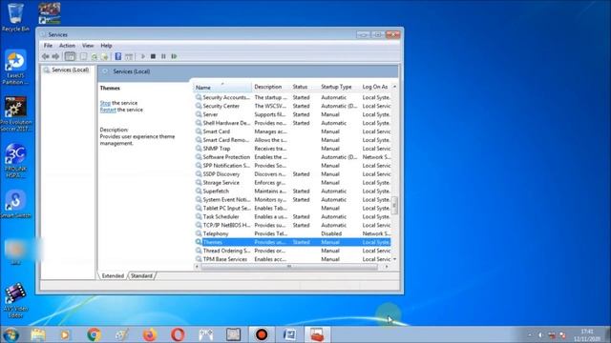
Task: Select the Smart Card service row
Action: click(x=293, y=131)
